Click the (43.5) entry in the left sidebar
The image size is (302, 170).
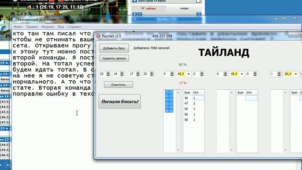[5, 102]
